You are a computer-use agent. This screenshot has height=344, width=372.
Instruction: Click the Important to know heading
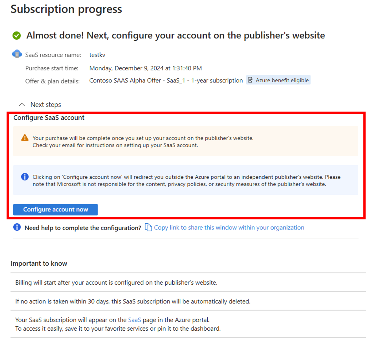tap(39, 263)
